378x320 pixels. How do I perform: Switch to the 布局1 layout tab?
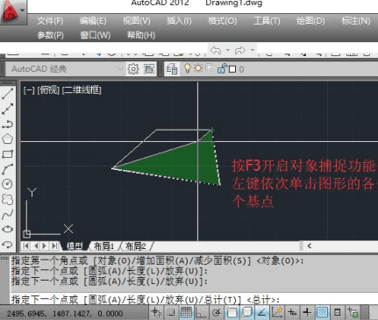[x=103, y=246]
